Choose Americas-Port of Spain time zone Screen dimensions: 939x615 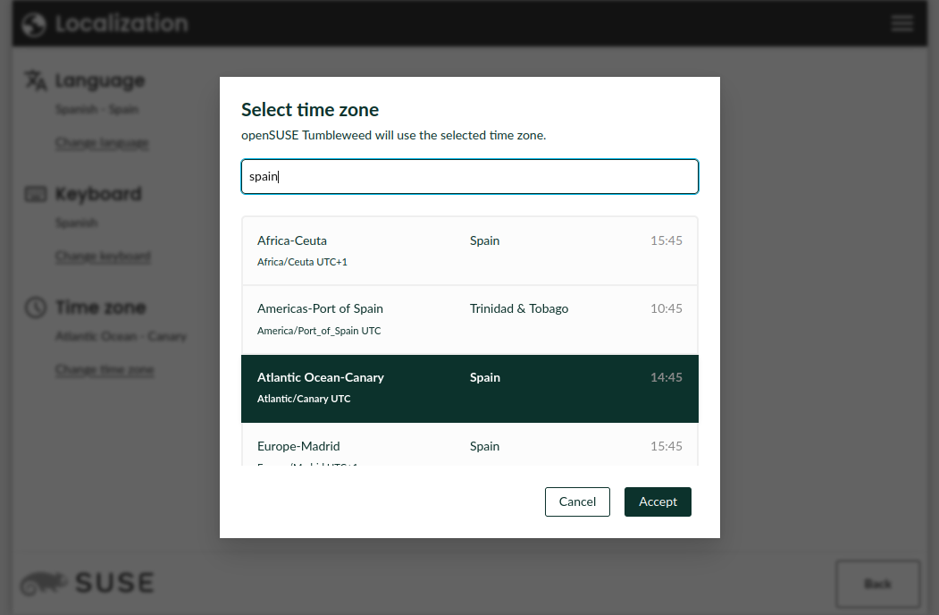tap(469, 319)
